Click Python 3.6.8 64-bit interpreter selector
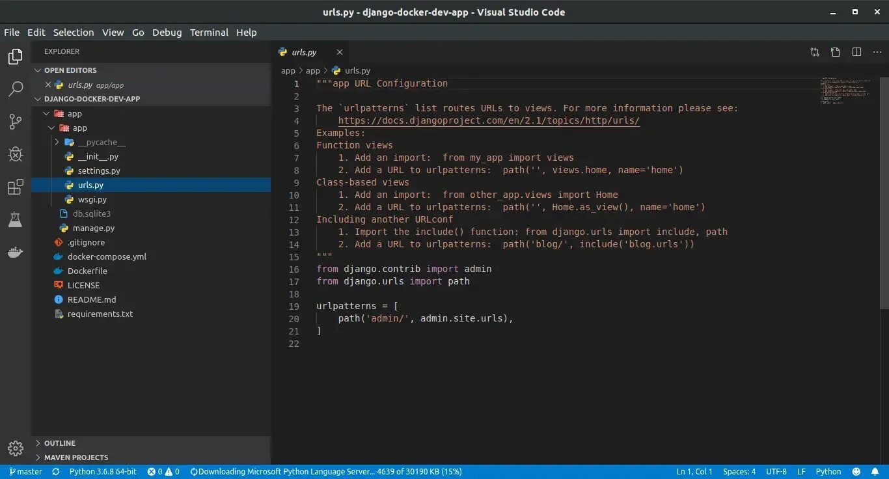 103,472
